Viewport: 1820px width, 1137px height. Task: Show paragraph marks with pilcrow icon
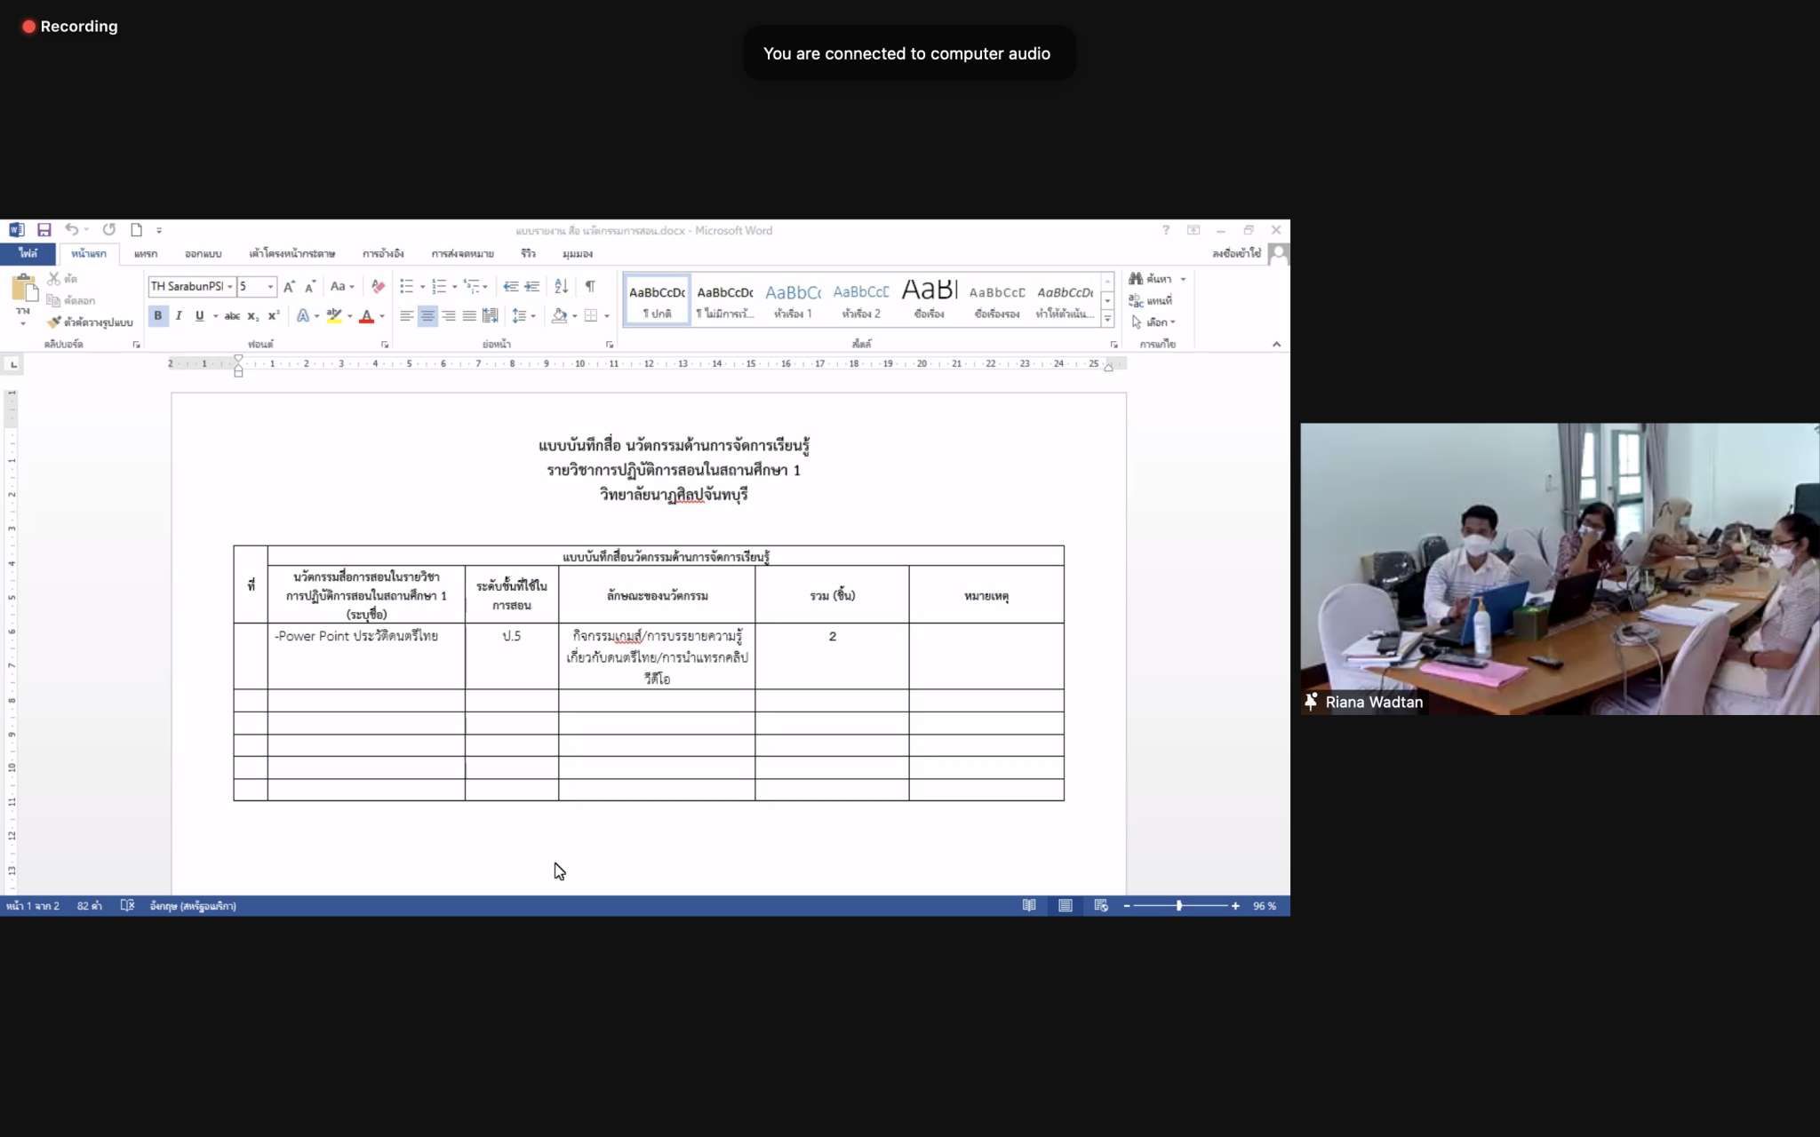[590, 286]
